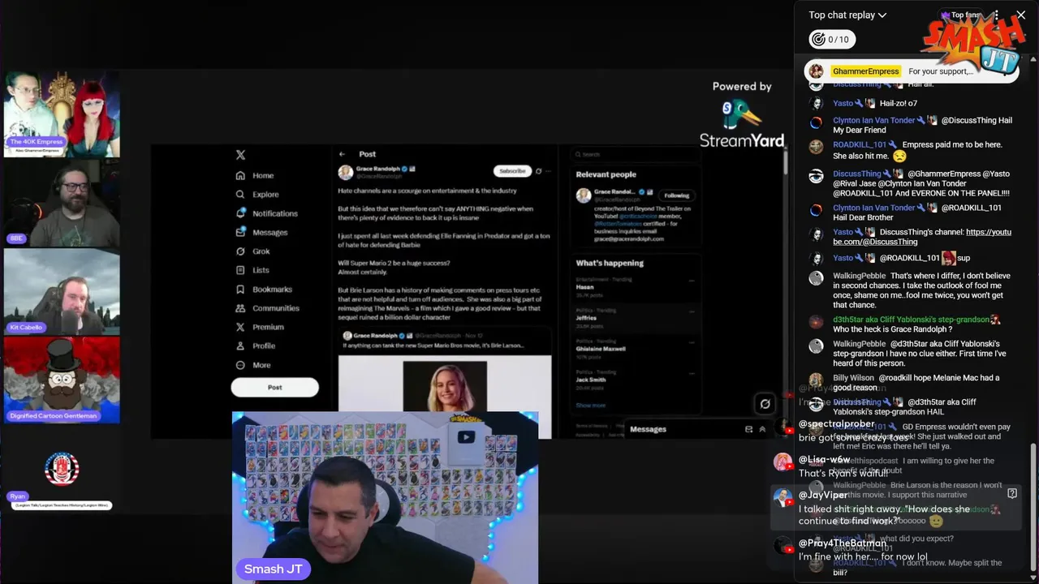Image resolution: width=1039 pixels, height=584 pixels.
Task: Click the help icon on JayViper comment
Action: pos(1011,493)
